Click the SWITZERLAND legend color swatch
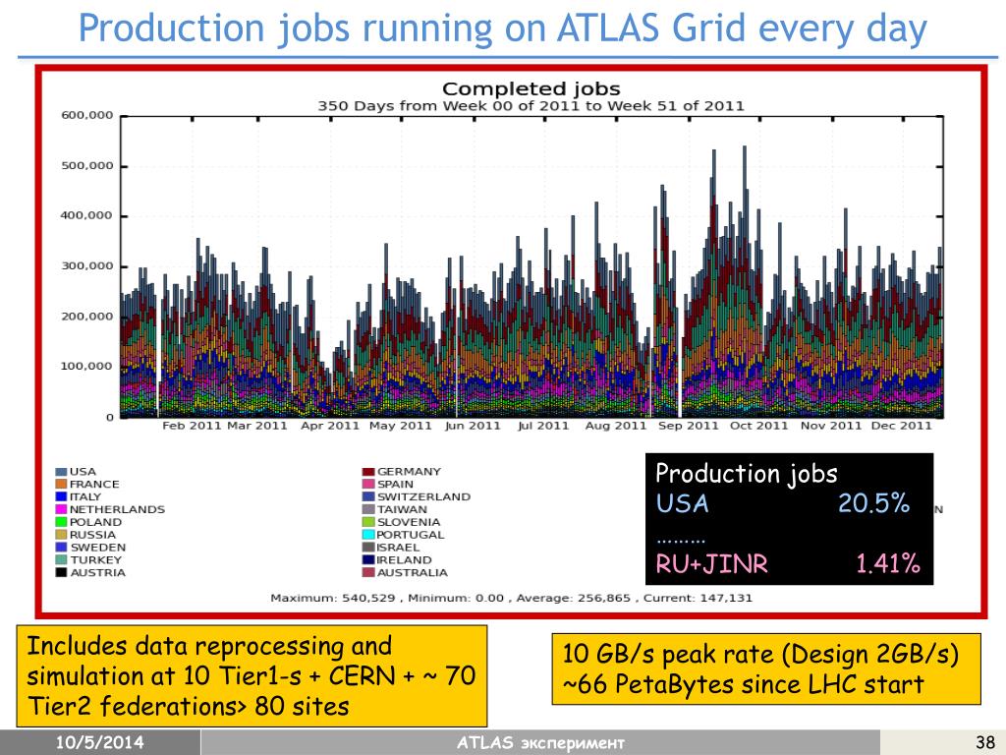Screen dimensions: 1006x755 pos(368,496)
